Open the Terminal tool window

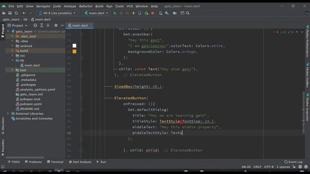(55, 162)
